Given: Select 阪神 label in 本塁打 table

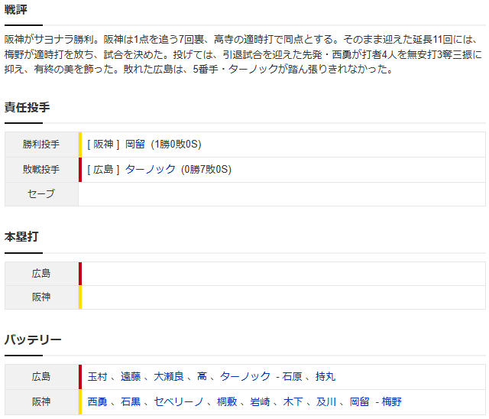Looking at the screenshot, I should 41,297.
